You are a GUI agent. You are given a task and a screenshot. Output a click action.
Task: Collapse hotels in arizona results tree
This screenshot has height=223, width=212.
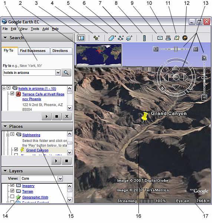4,88
